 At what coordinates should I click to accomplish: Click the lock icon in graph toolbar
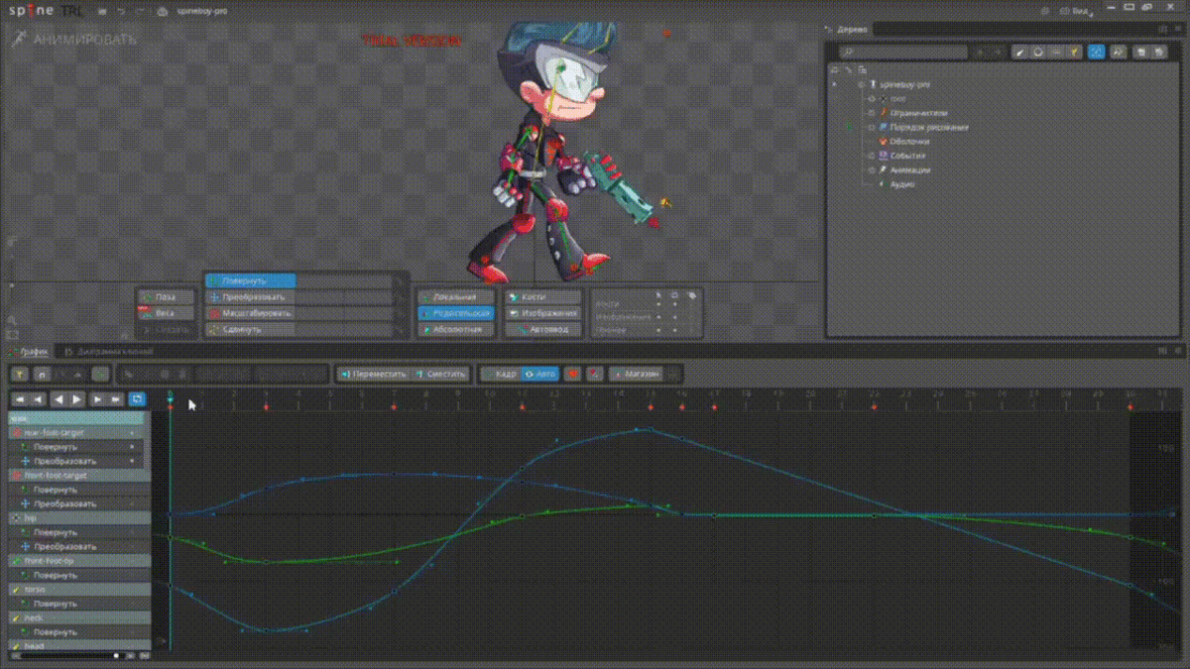click(42, 374)
